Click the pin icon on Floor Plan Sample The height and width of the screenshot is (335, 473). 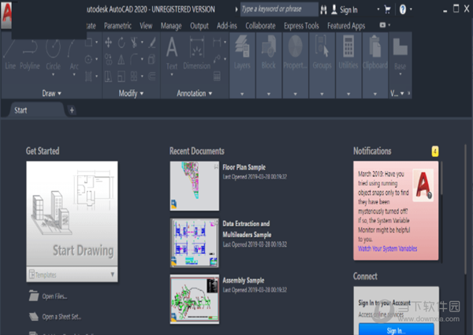216,166
